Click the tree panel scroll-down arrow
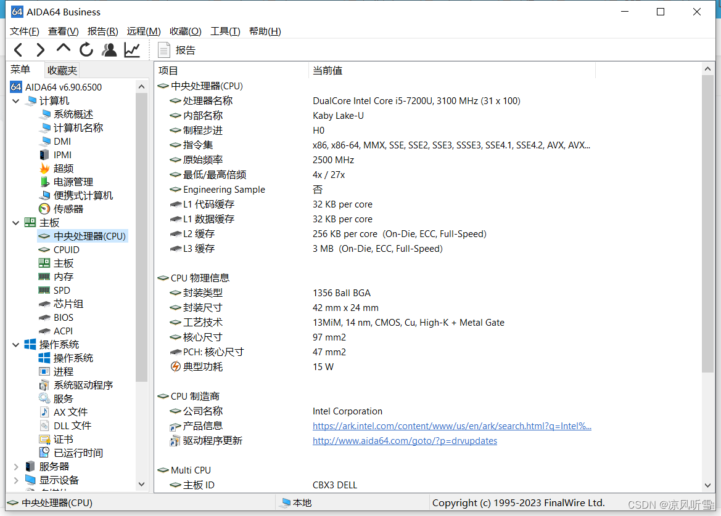721x516 pixels. click(x=142, y=484)
